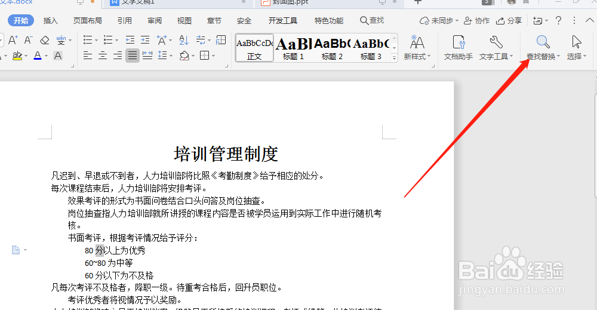Switch to the 引用 tab
The width and height of the screenshot is (597, 310).
pyautogui.click(x=125, y=20)
